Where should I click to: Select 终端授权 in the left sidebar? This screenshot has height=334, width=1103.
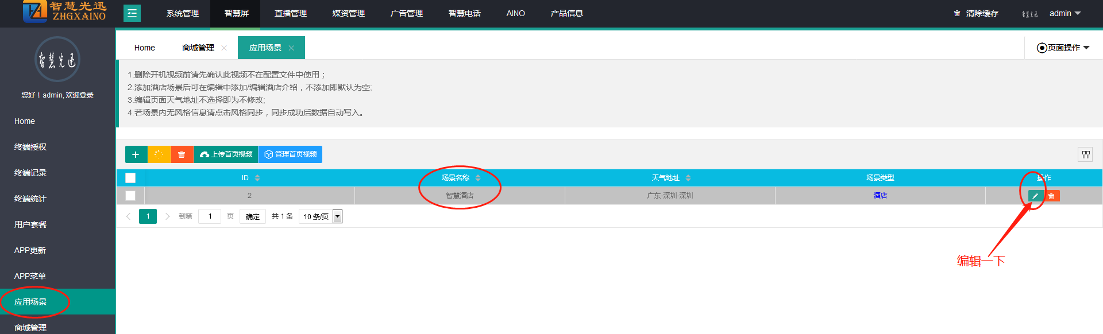click(30, 147)
